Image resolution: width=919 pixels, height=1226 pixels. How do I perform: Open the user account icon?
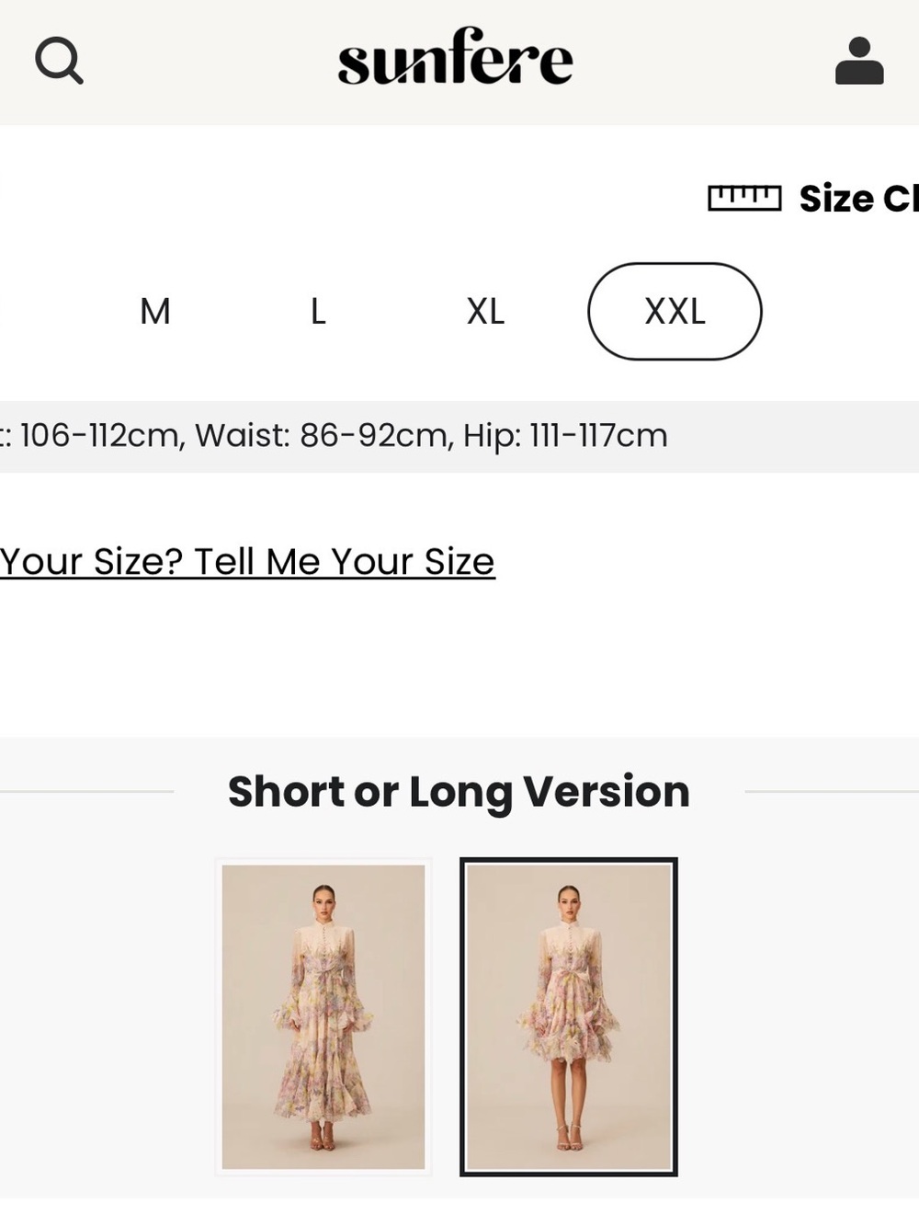click(x=859, y=61)
